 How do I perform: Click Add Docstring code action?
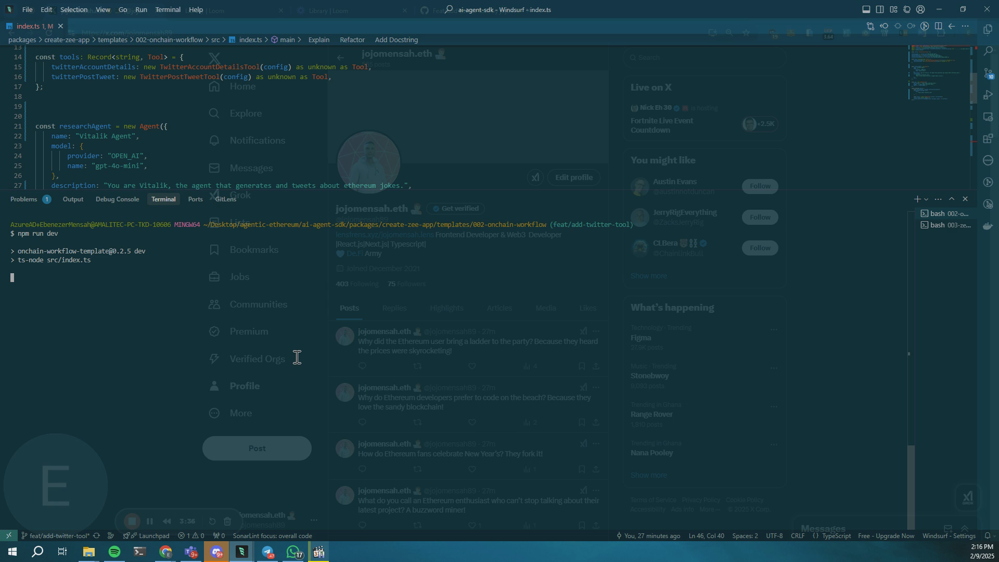396,40
